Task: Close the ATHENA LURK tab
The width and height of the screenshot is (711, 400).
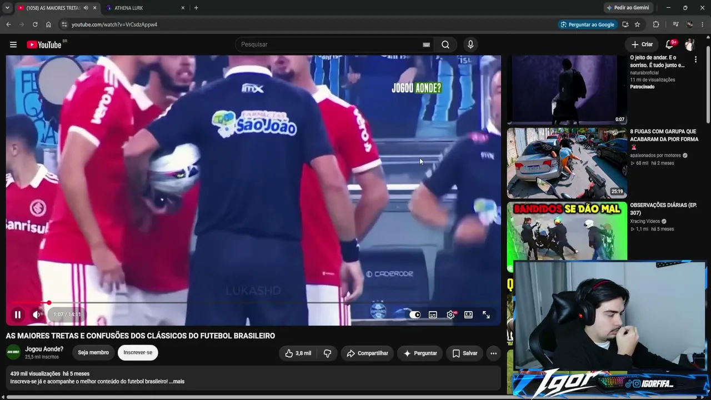Action: 183,8
